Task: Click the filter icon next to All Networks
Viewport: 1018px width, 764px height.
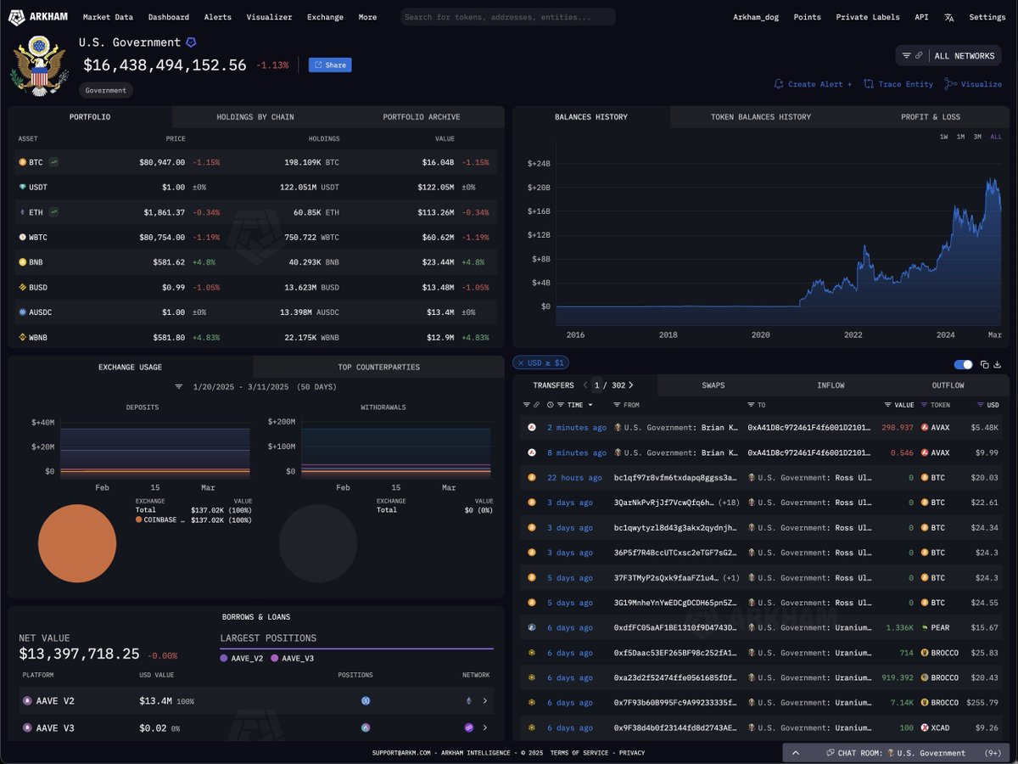Action: point(906,55)
